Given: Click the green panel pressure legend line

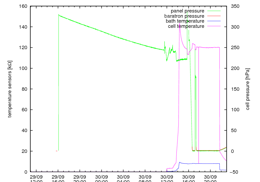Looking at the screenshot, I should [213, 11].
